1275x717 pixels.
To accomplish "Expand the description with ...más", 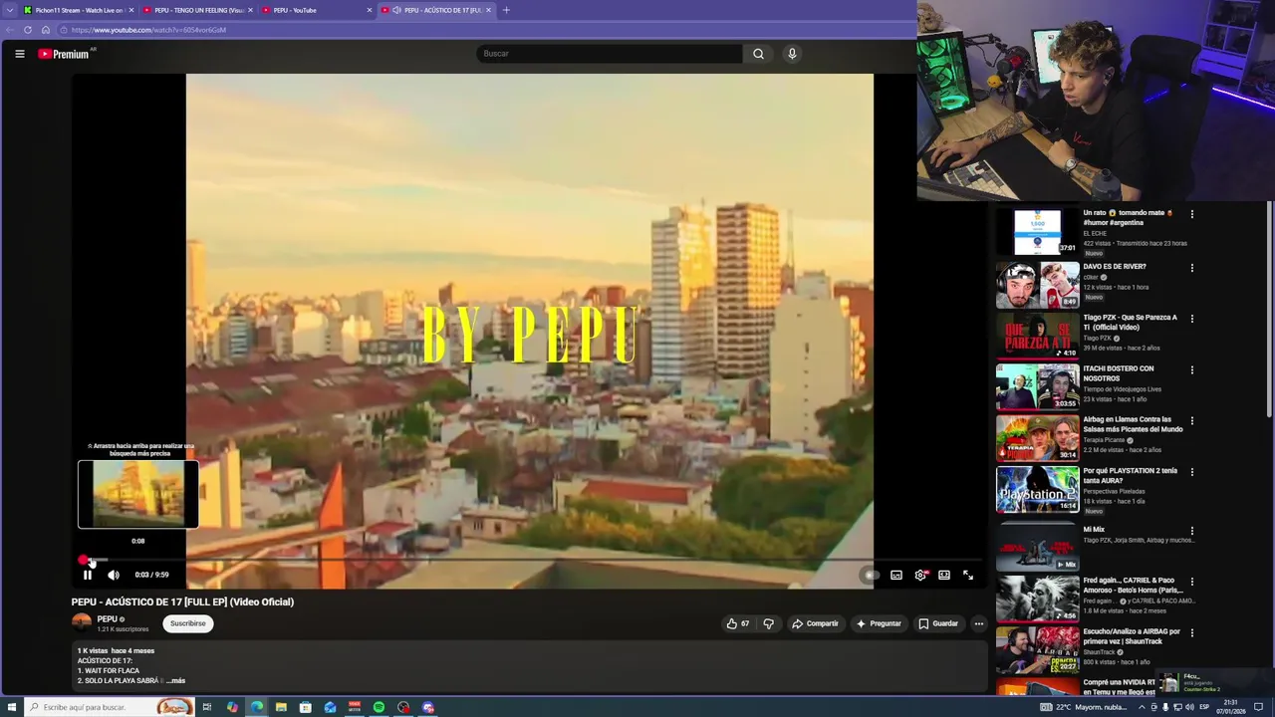I will [177, 681].
